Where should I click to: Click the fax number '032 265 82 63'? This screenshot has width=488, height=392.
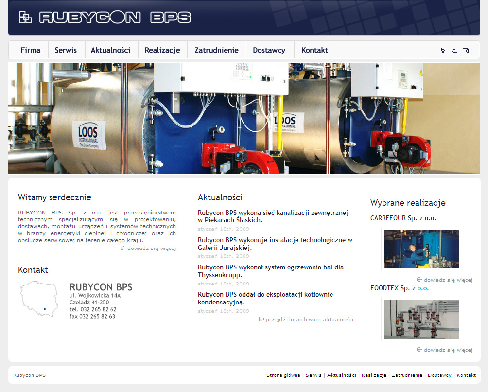pyautogui.click(x=97, y=316)
